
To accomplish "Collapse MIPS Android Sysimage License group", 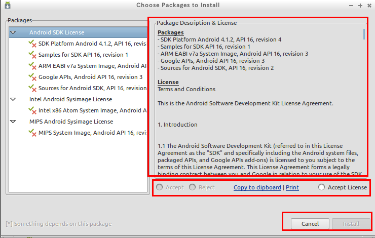I will tap(13, 122).
